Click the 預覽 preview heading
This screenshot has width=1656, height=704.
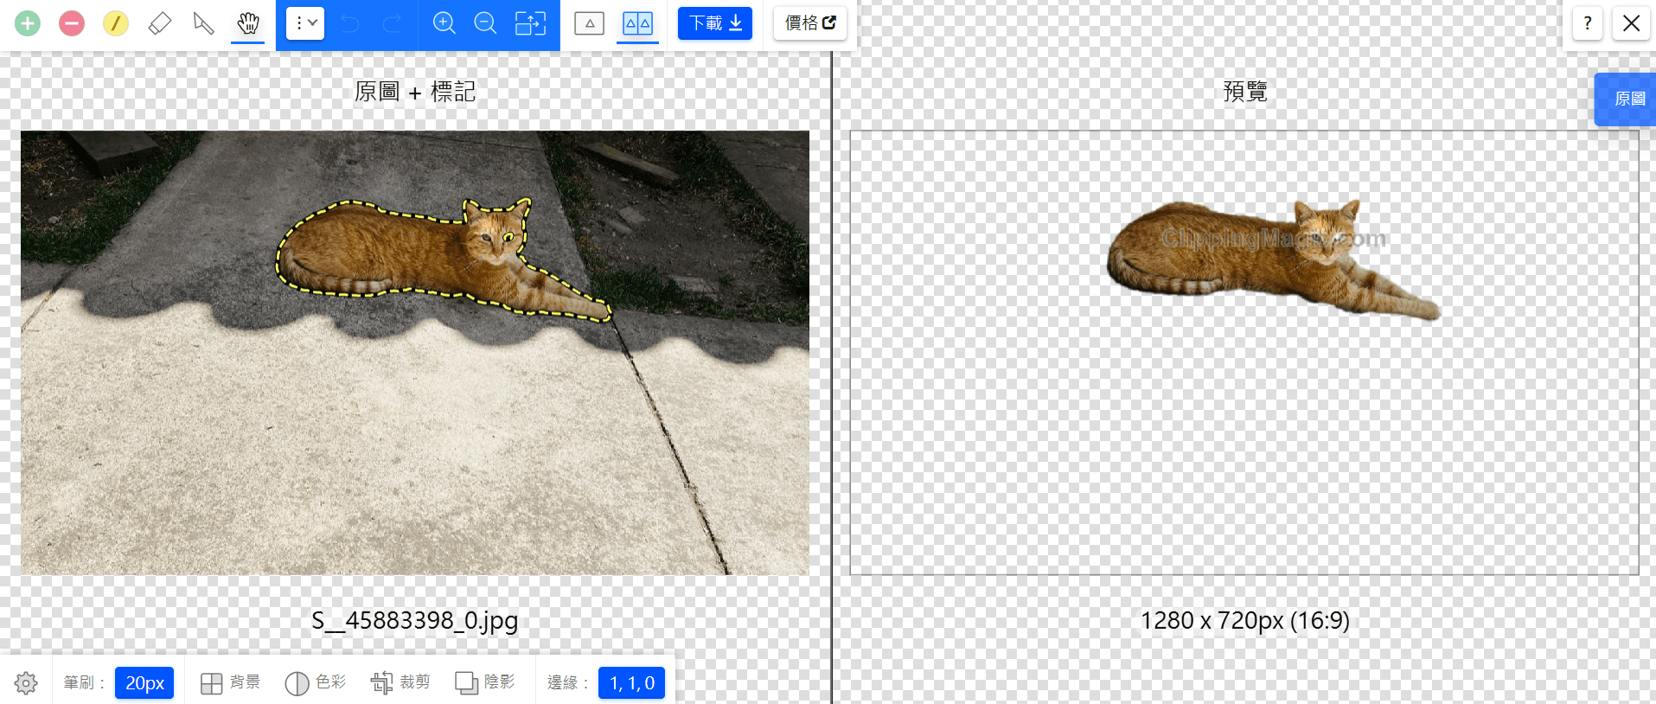pos(1245,92)
